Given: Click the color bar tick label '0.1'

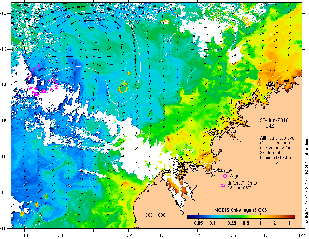Looking at the screenshot, I should pyautogui.click(x=212, y=223).
